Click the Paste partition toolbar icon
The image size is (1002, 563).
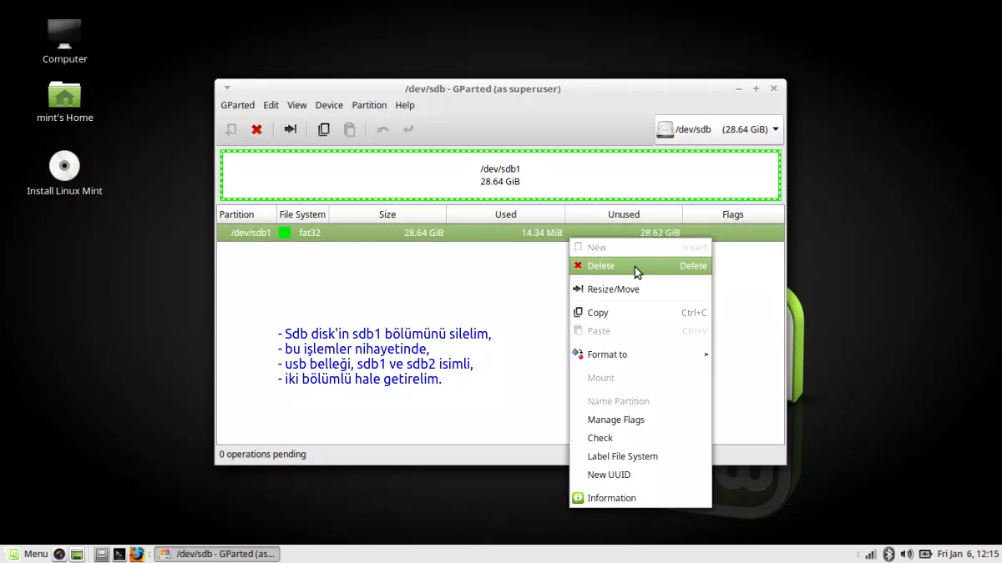click(x=350, y=129)
